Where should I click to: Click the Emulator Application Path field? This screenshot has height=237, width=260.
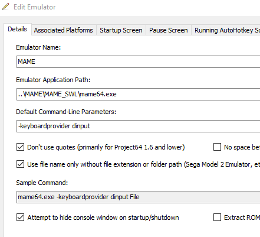tap(139, 94)
